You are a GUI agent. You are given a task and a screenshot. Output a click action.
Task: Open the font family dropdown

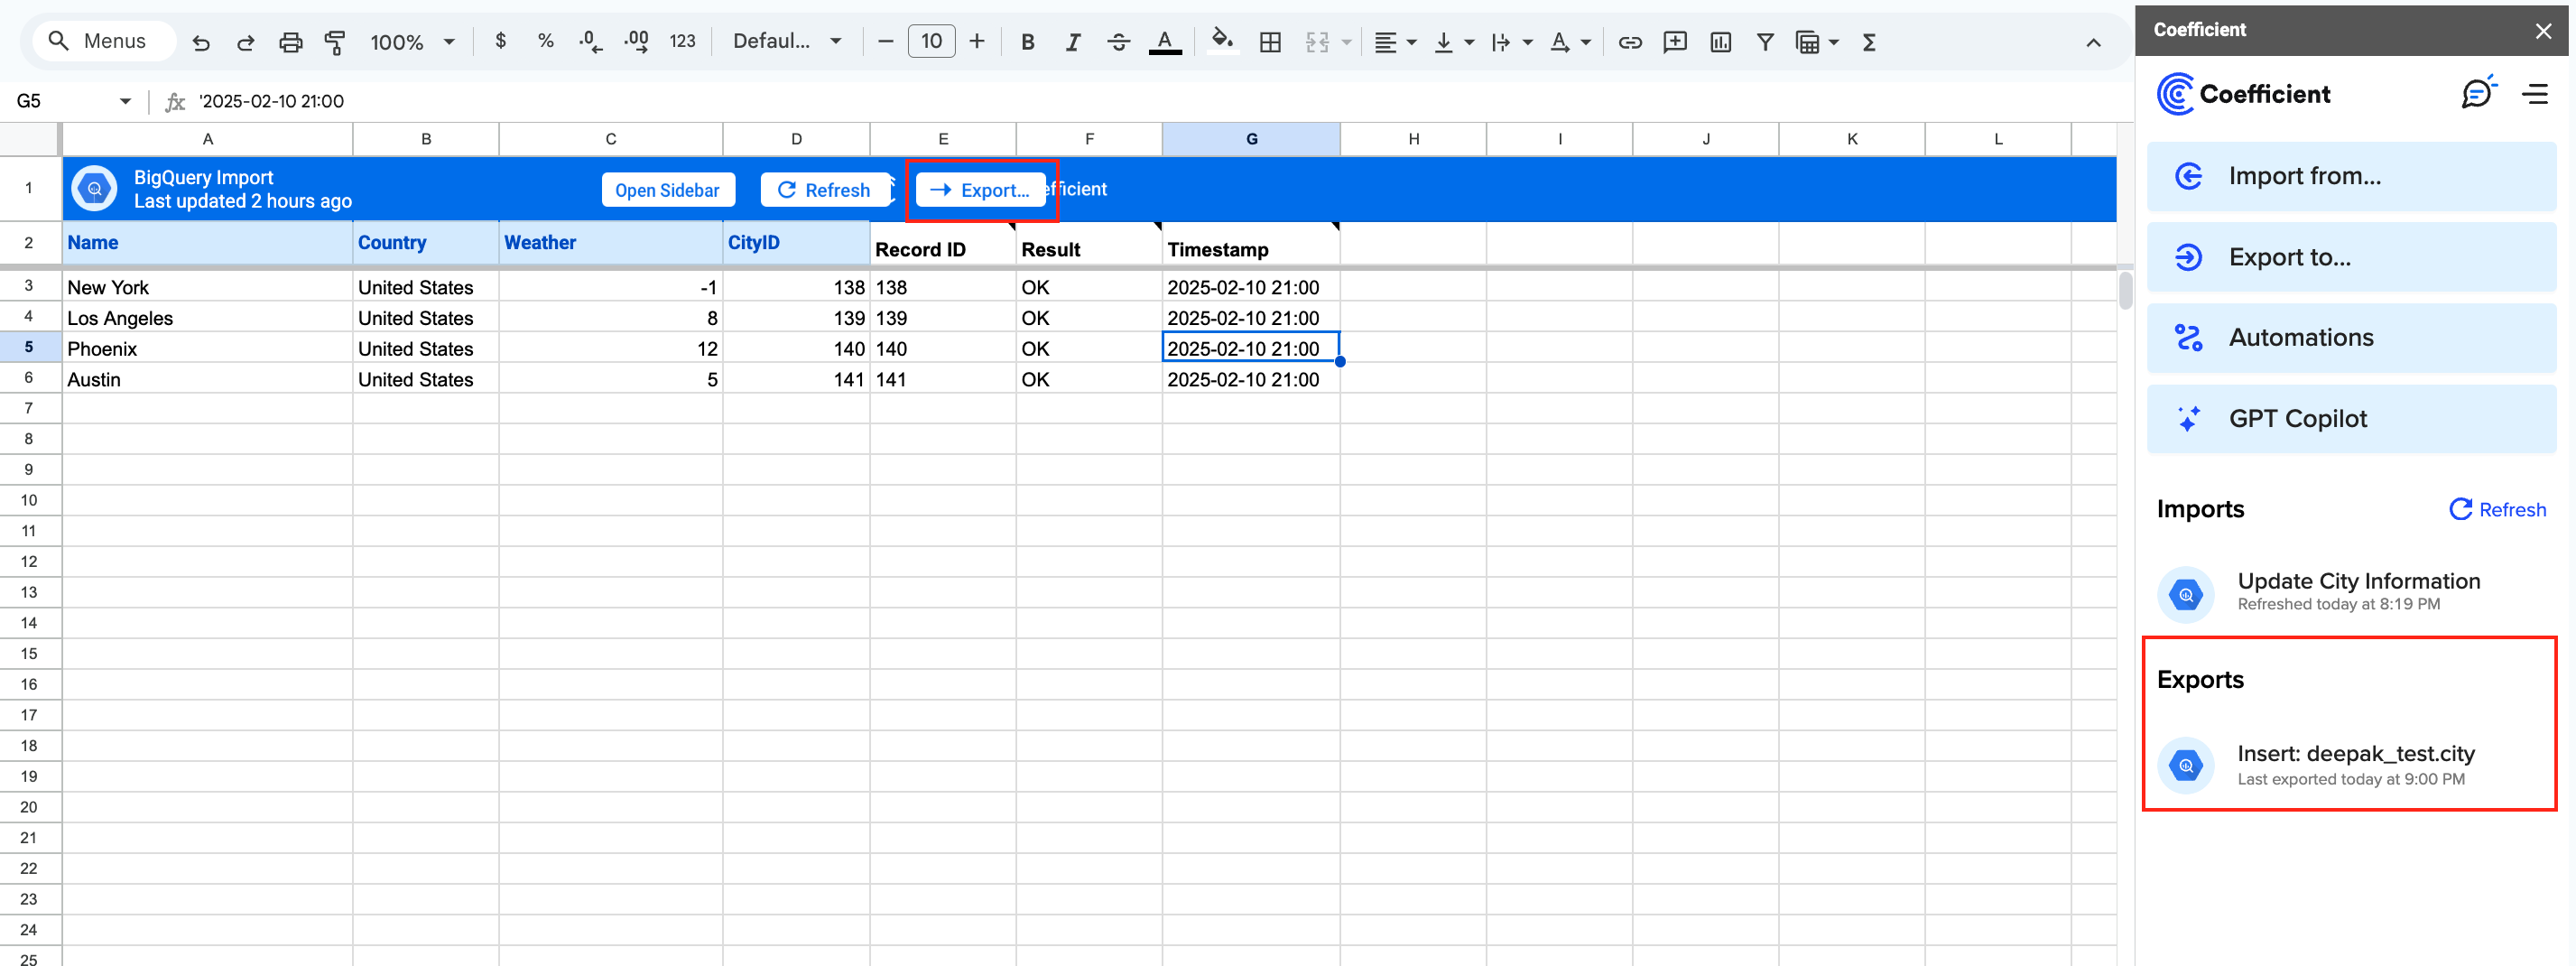tap(786, 42)
